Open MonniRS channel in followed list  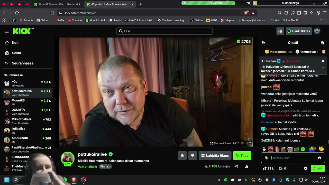point(28,102)
